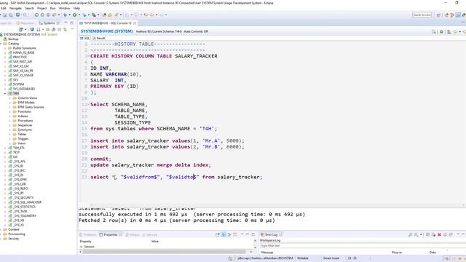Click the green Run button in main toolbar

point(74,15)
